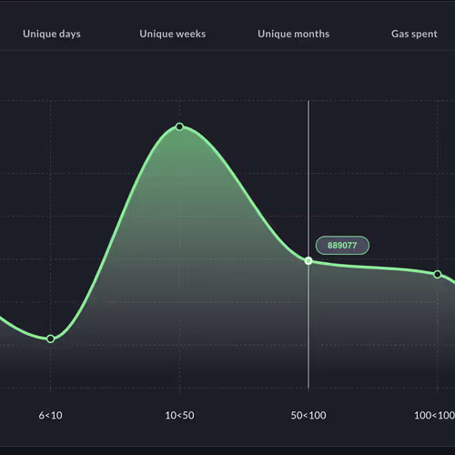The height and width of the screenshot is (455, 455).
Task: Click the 10<50 axis label
Action: point(179,415)
